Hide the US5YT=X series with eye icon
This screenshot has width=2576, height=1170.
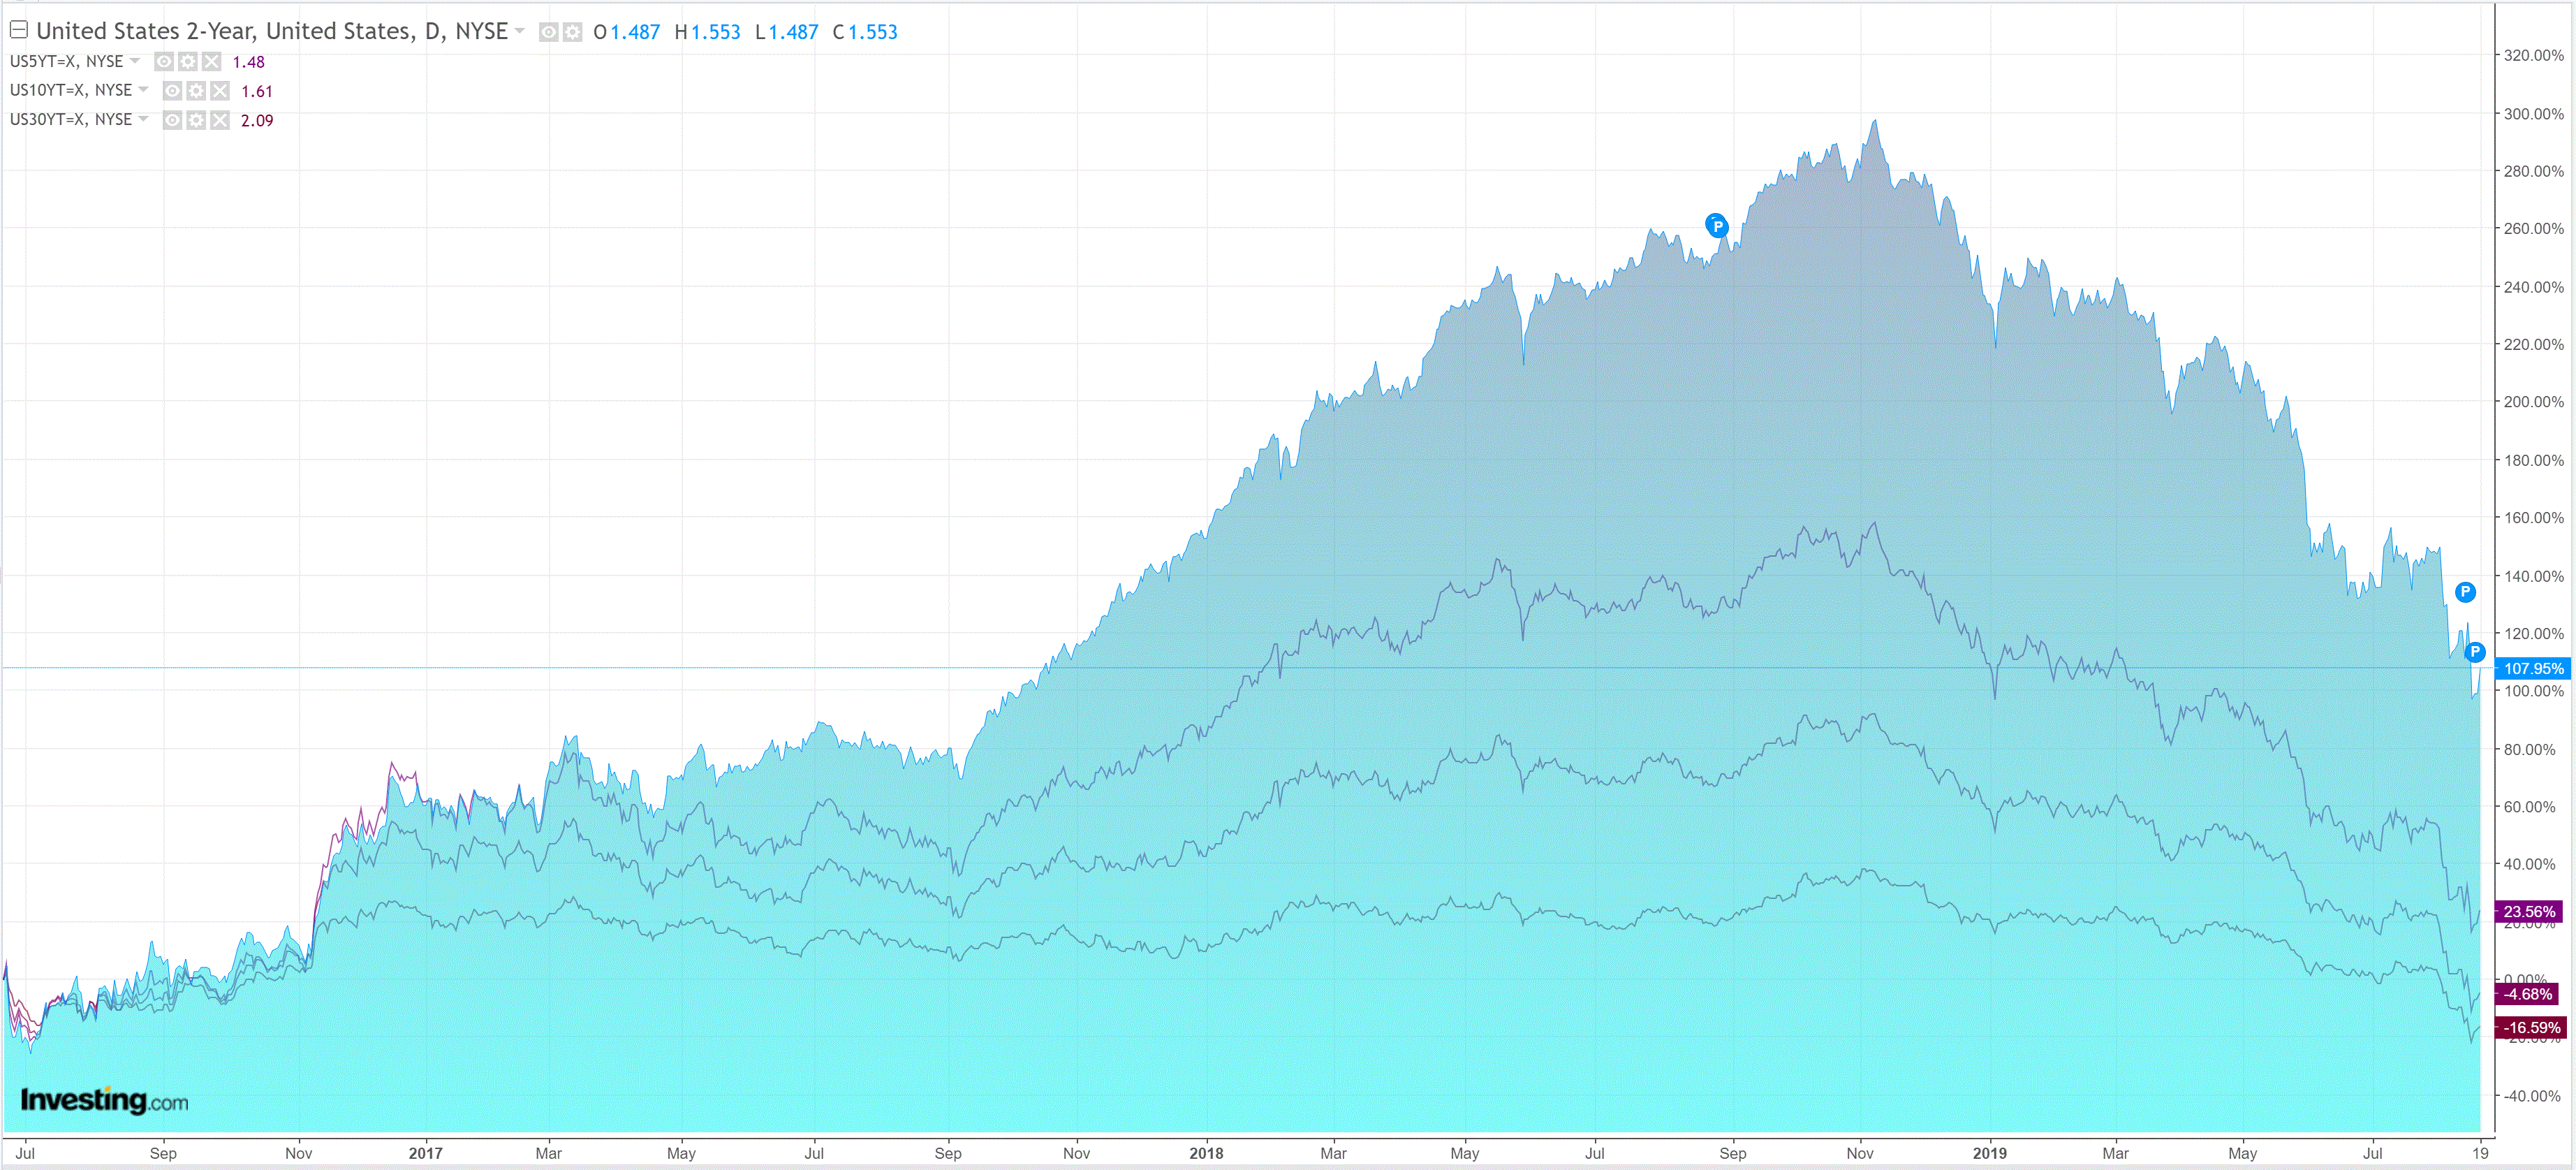pos(164,62)
